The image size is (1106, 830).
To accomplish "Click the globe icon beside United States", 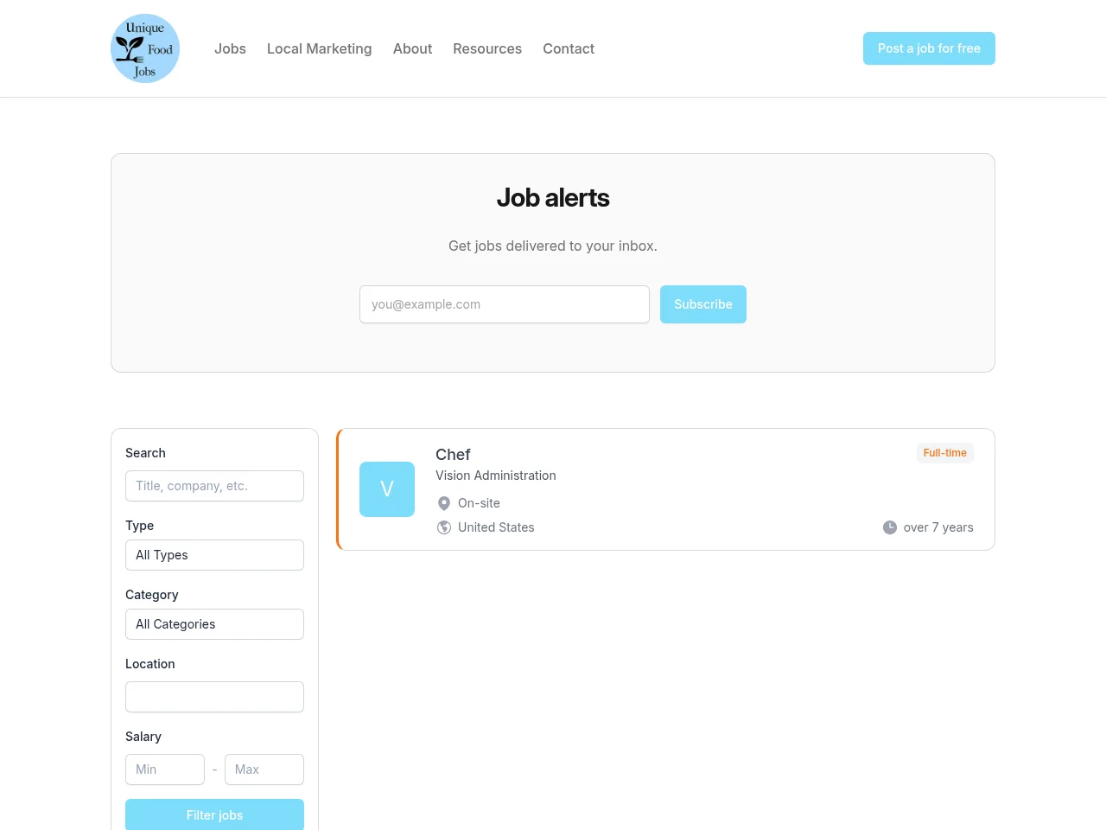I will (x=444, y=527).
